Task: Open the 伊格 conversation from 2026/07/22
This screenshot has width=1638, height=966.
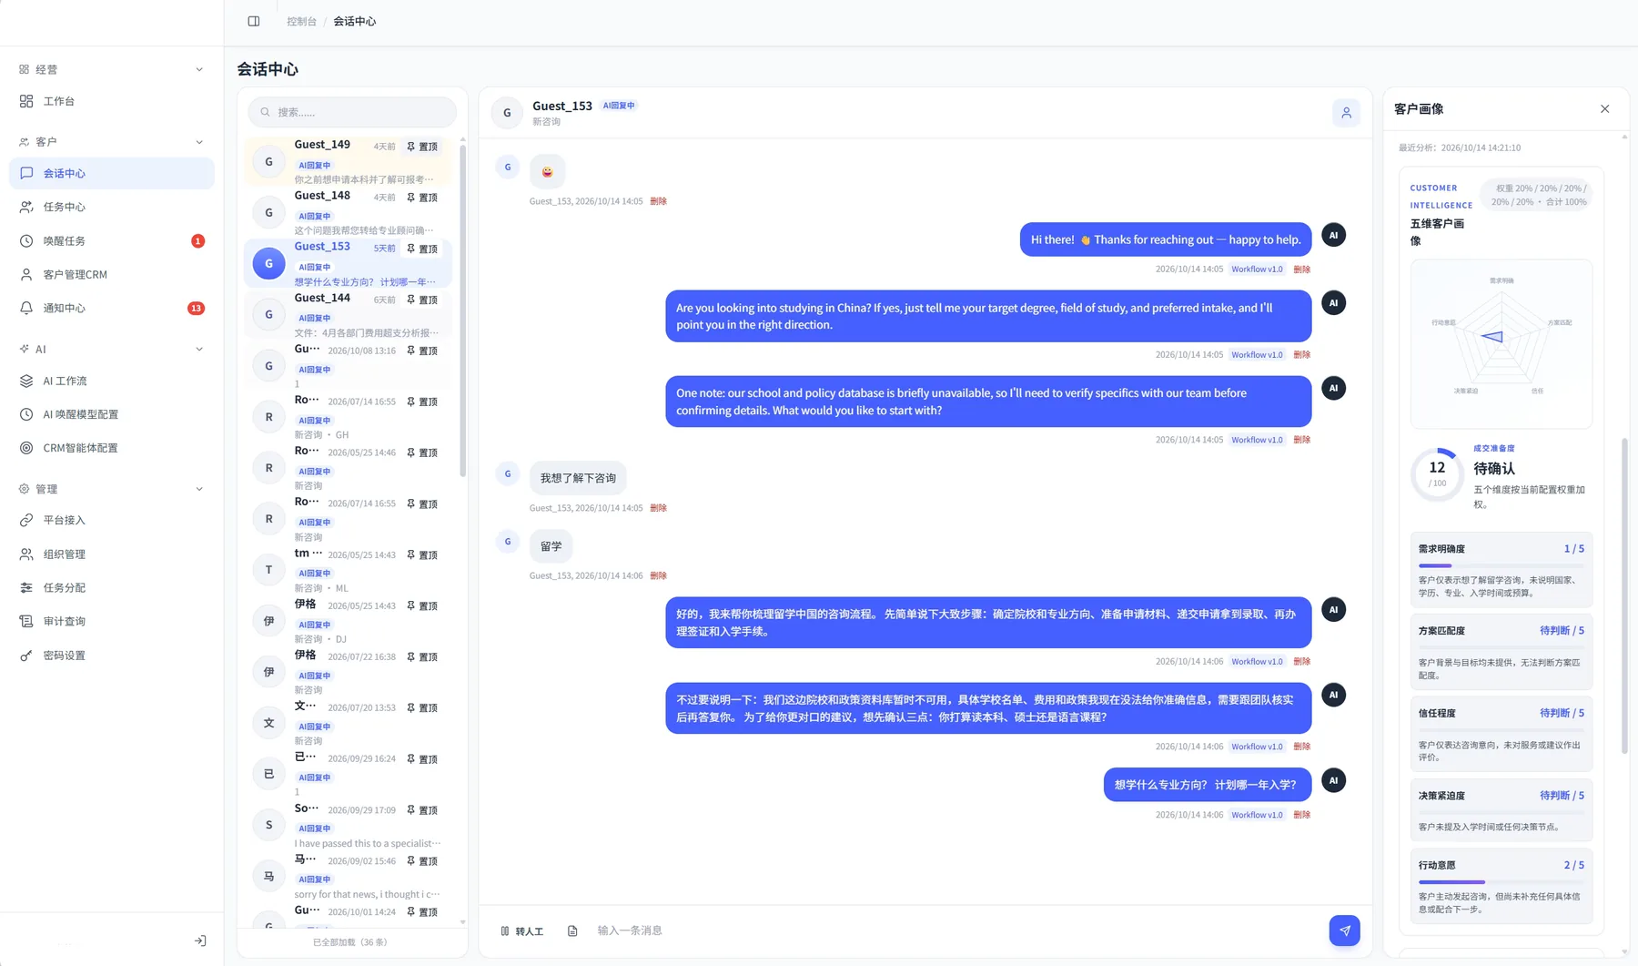Action: point(348,672)
